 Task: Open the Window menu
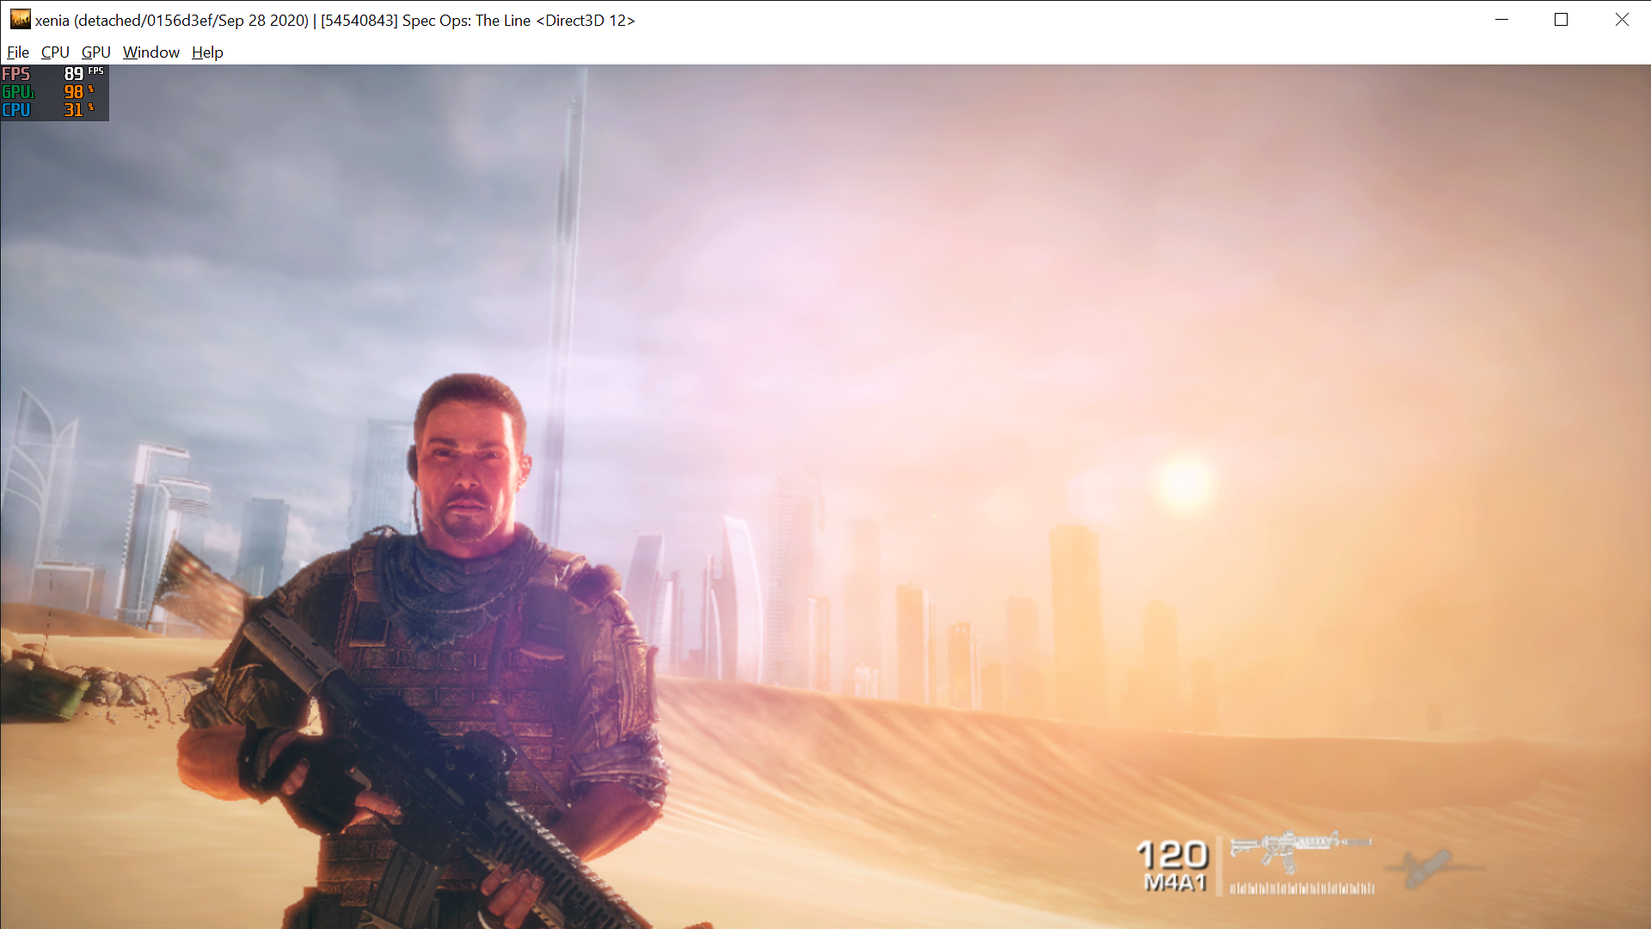click(150, 52)
